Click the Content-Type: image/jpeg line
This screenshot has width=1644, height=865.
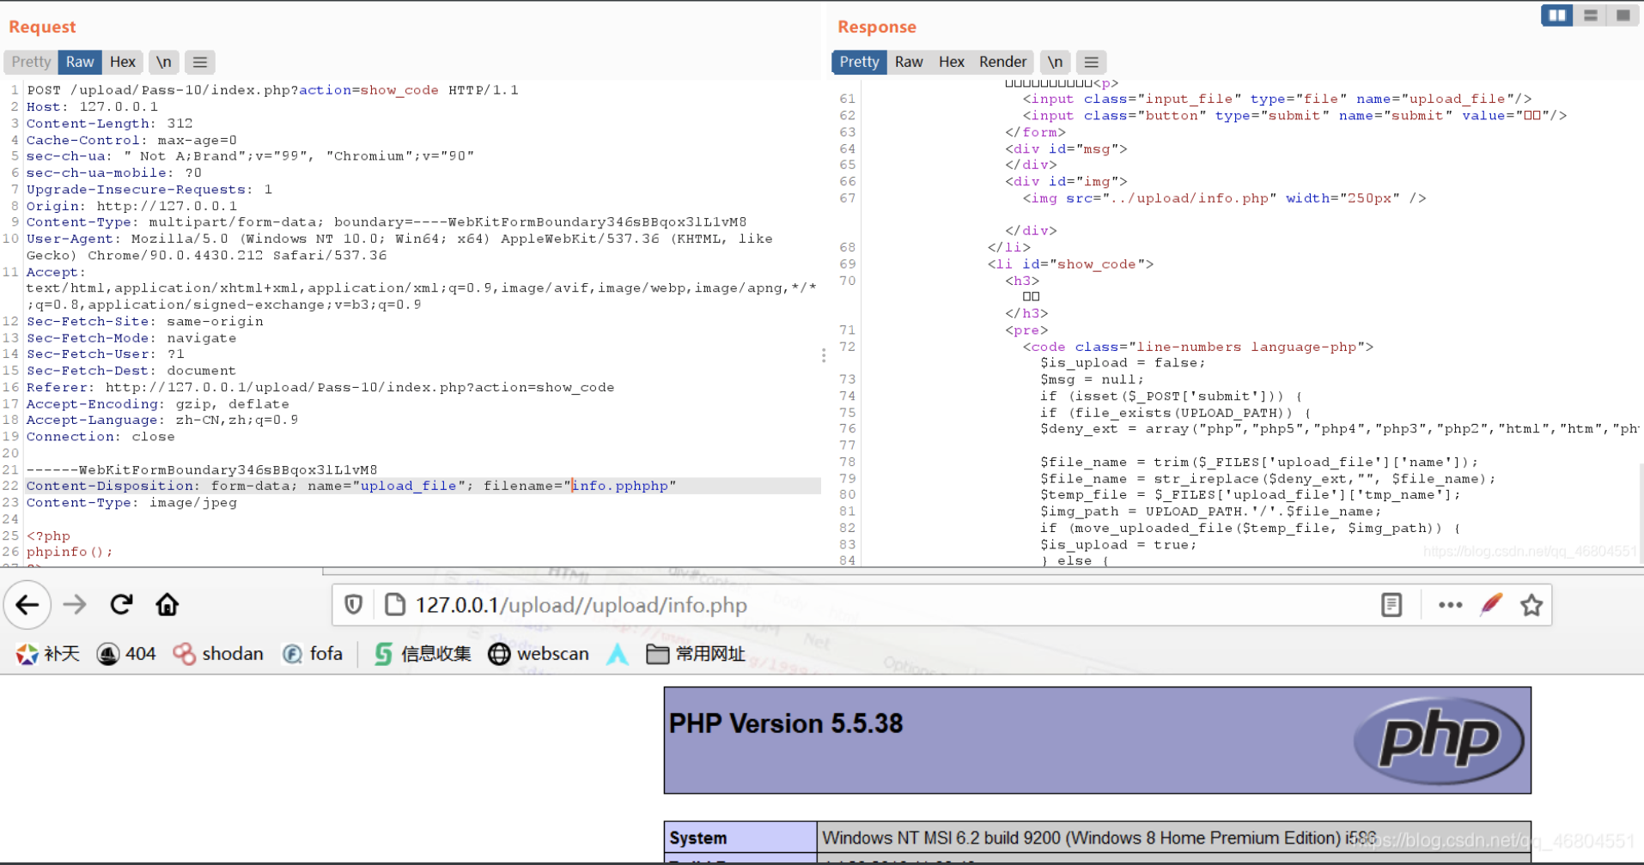click(131, 503)
